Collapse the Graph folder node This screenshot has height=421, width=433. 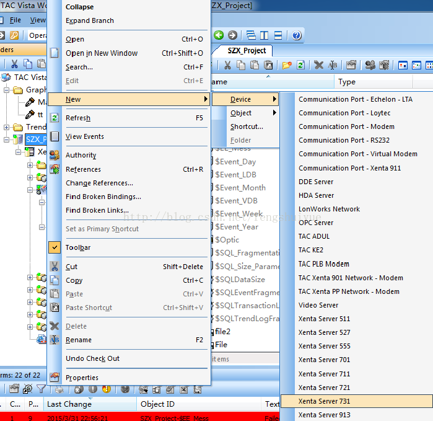6,90
